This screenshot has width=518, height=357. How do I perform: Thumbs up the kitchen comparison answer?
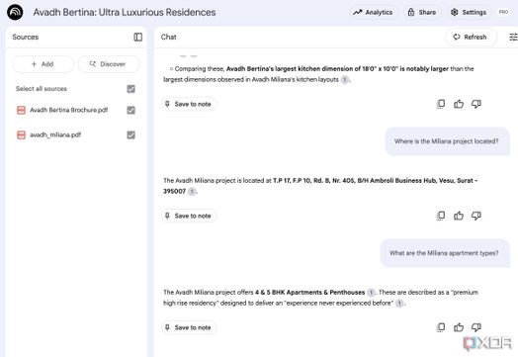point(459,104)
